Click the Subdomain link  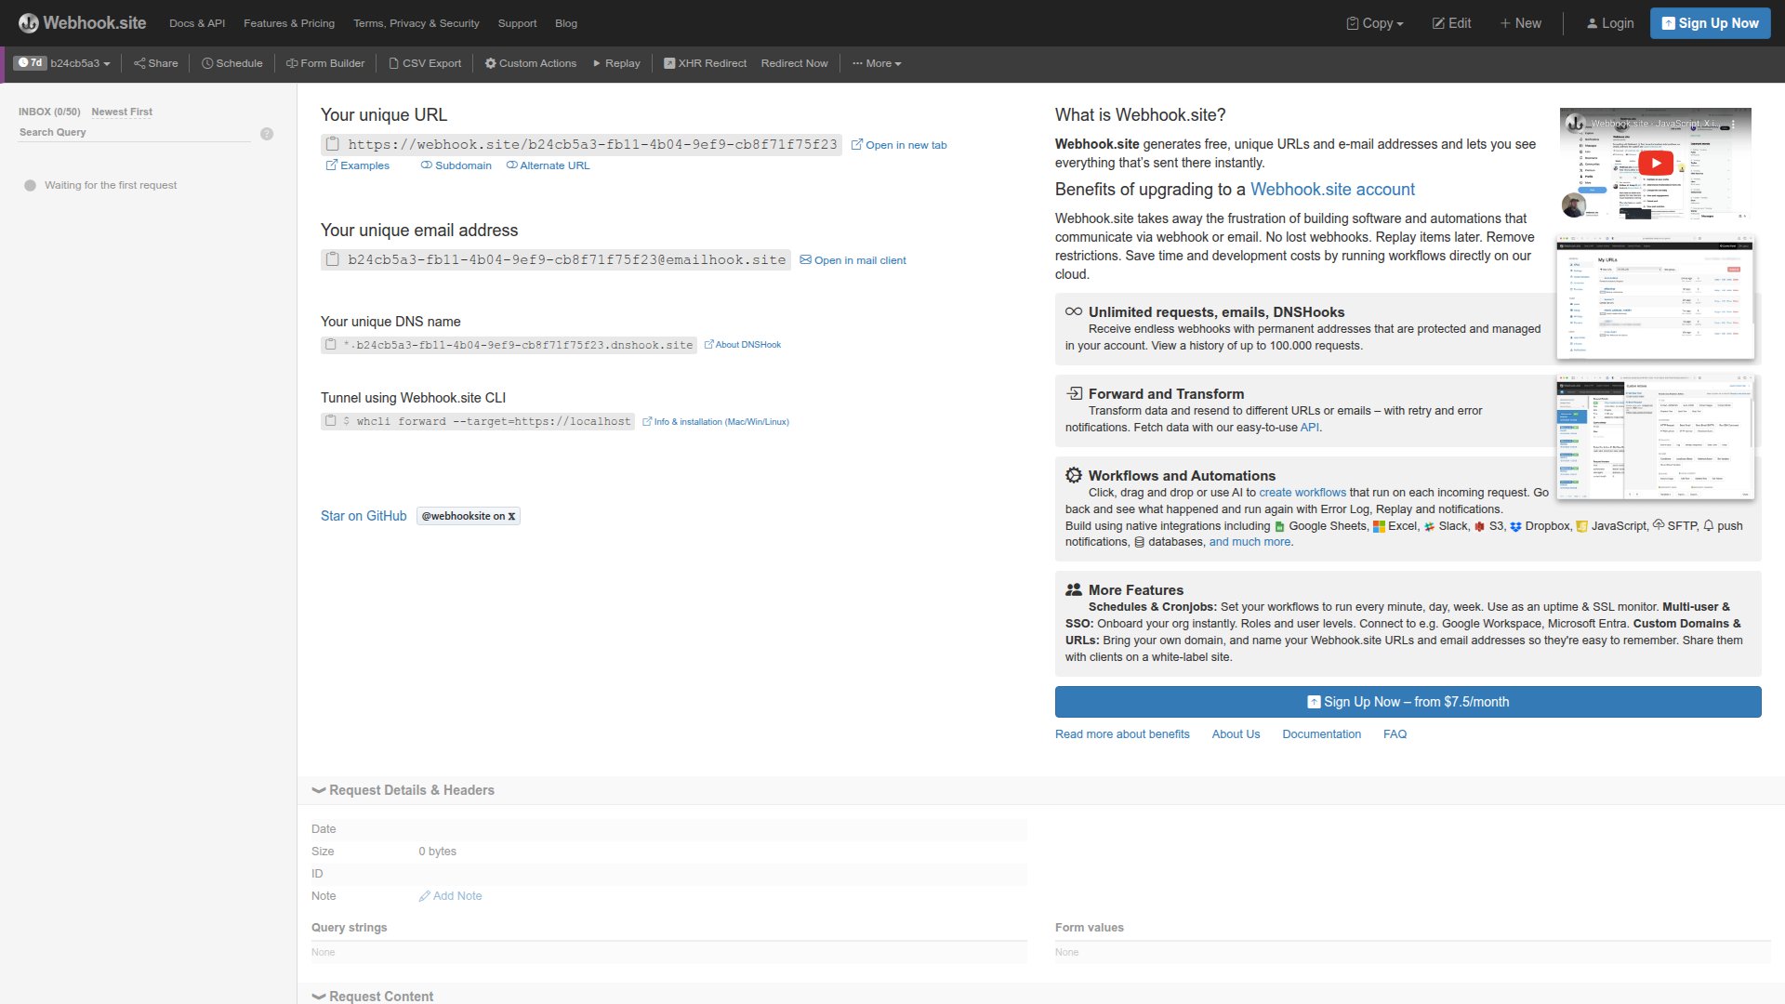click(456, 165)
